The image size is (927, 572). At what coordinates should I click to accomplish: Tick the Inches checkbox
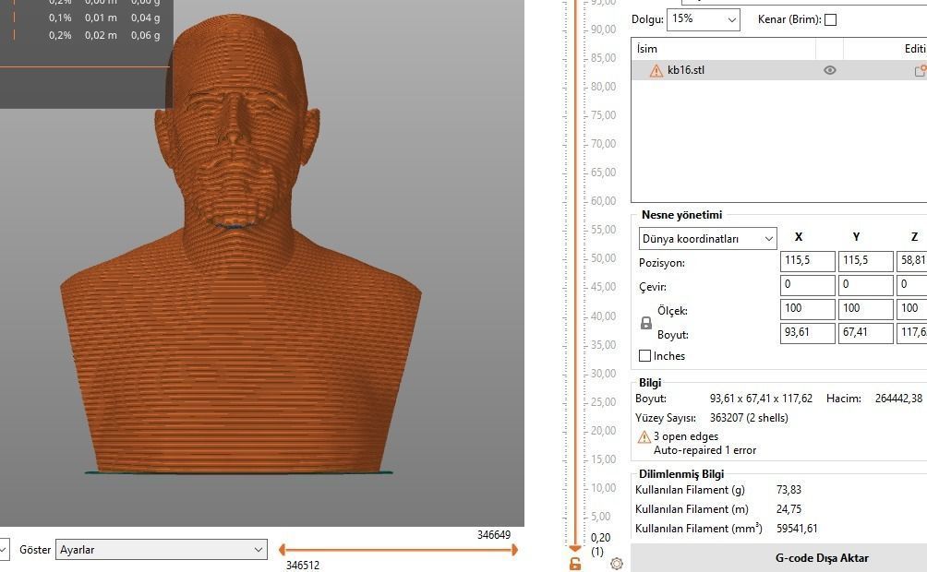click(x=645, y=356)
